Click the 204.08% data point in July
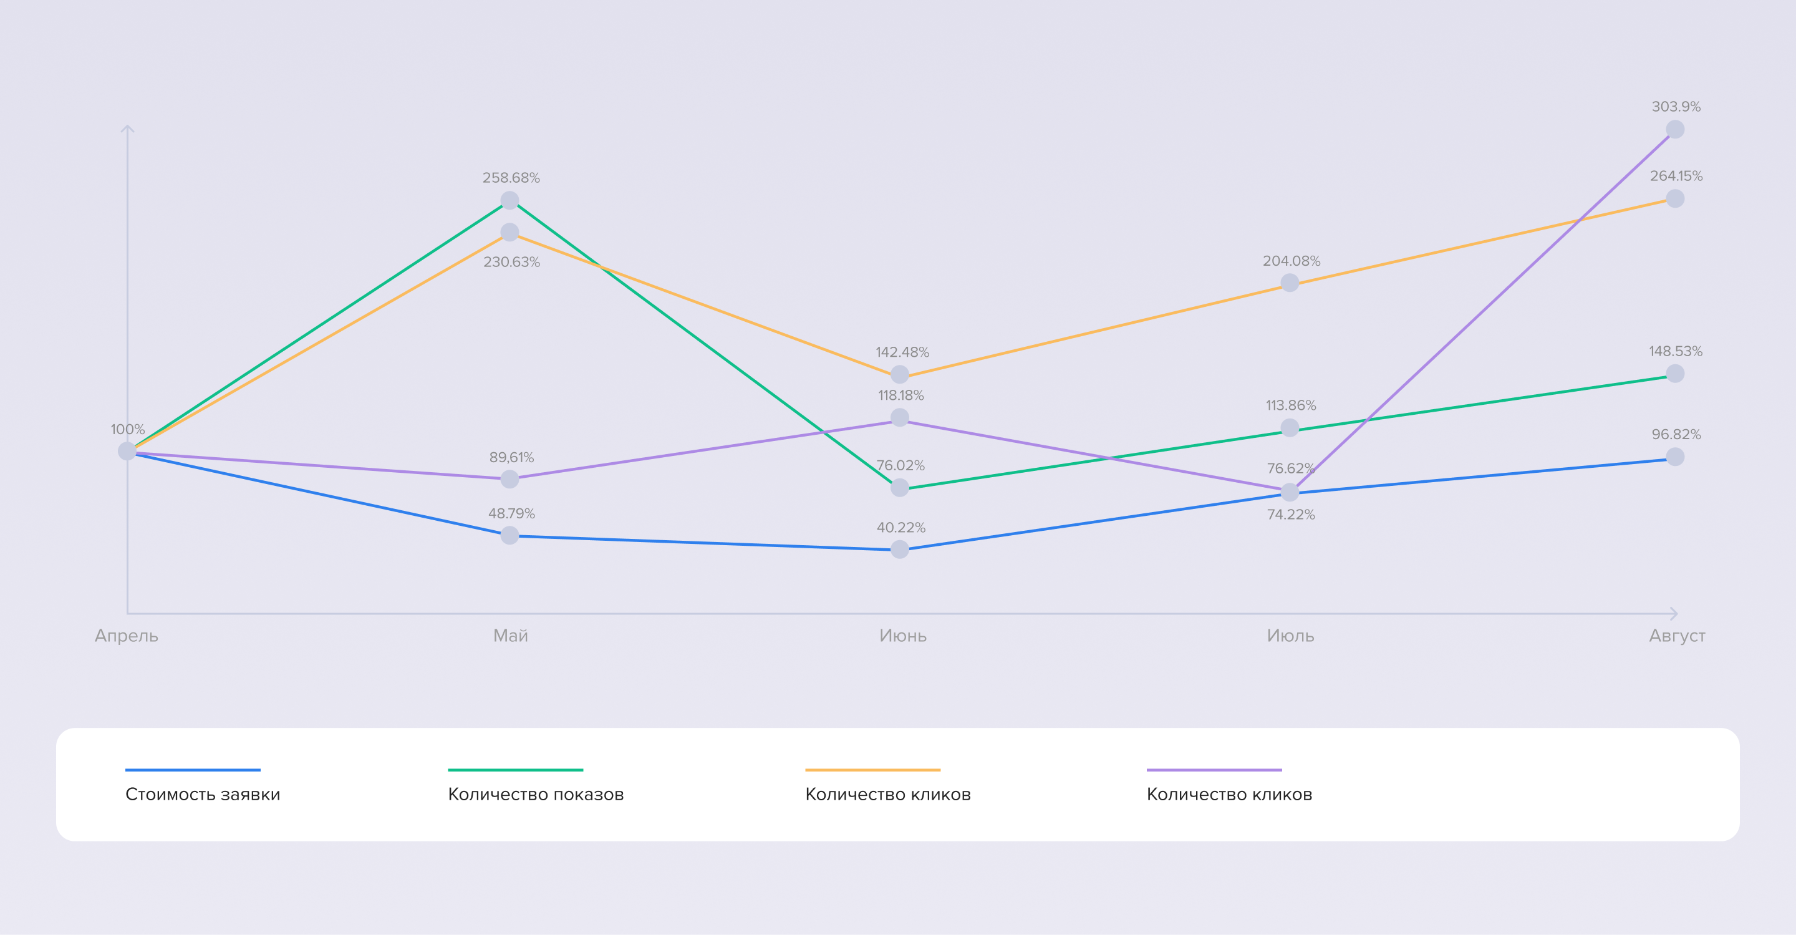The height and width of the screenshot is (935, 1796). [x=1290, y=283]
